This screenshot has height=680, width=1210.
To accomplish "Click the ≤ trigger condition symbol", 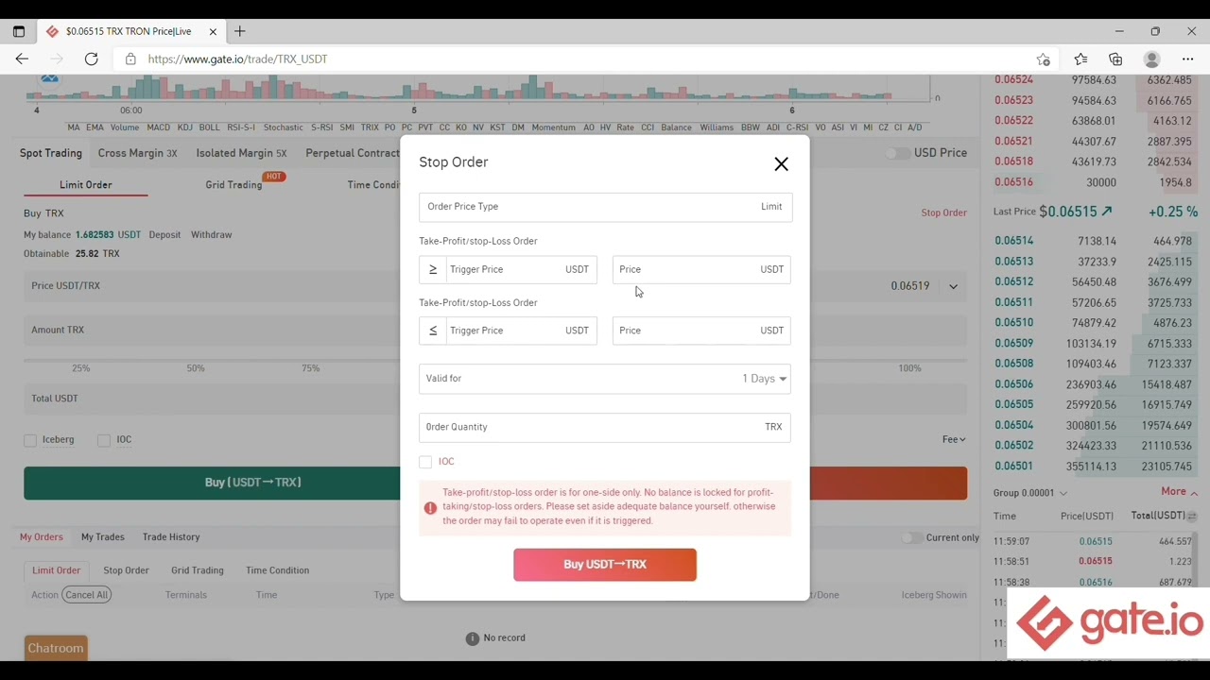I will 433,331.
